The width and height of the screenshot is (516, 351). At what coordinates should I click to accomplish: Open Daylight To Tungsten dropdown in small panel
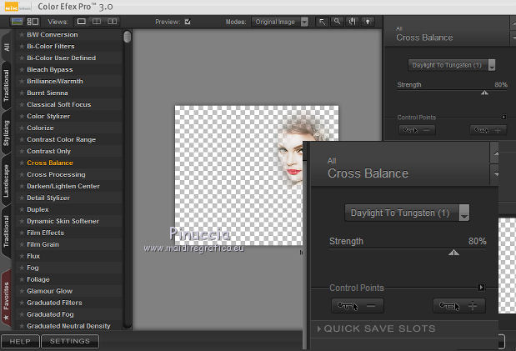tap(452, 65)
